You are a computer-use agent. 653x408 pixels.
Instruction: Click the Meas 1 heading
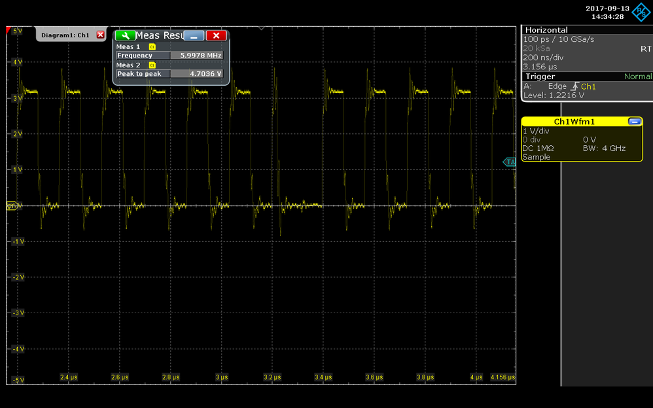128,46
